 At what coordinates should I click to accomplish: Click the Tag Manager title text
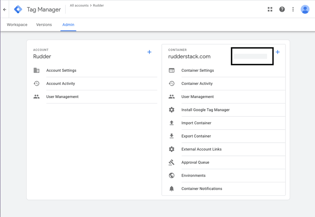click(x=44, y=9)
